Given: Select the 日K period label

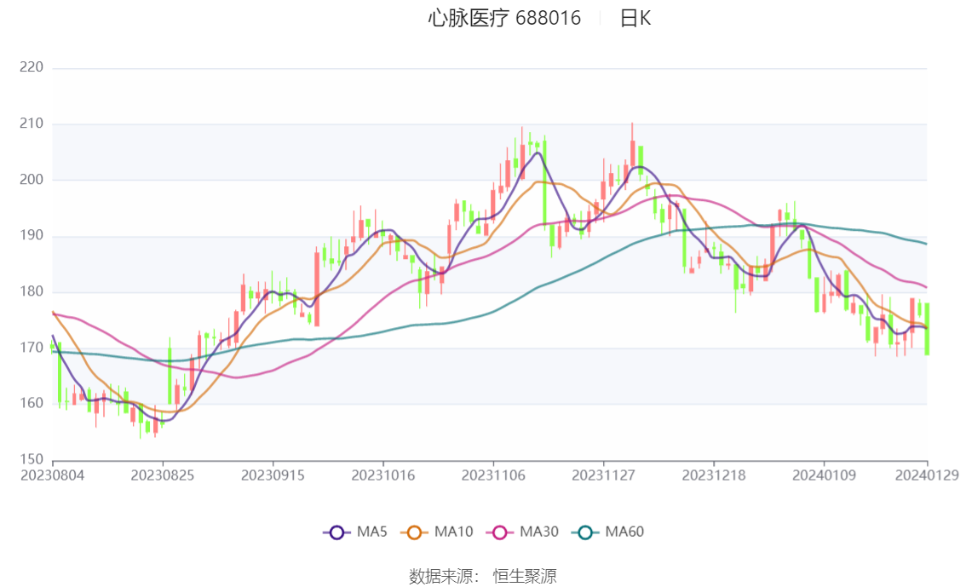Looking at the screenshot, I should [x=635, y=18].
